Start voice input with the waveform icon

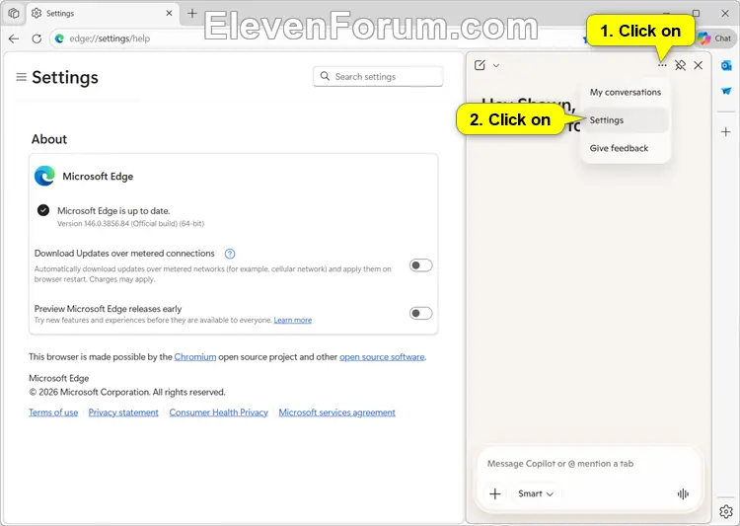[683, 493]
